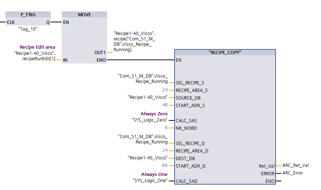Click value 24 at RECIPE_AREA_S input
321x190 pixels.
pos(165,90)
